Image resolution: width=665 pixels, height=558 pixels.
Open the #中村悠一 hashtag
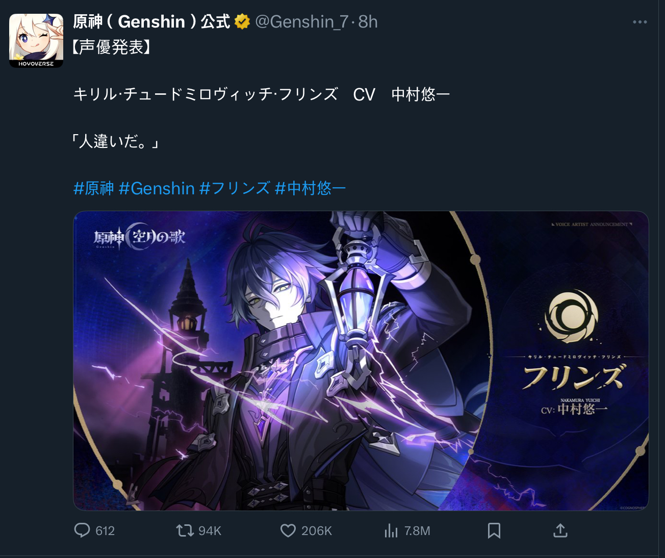click(310, 188)
